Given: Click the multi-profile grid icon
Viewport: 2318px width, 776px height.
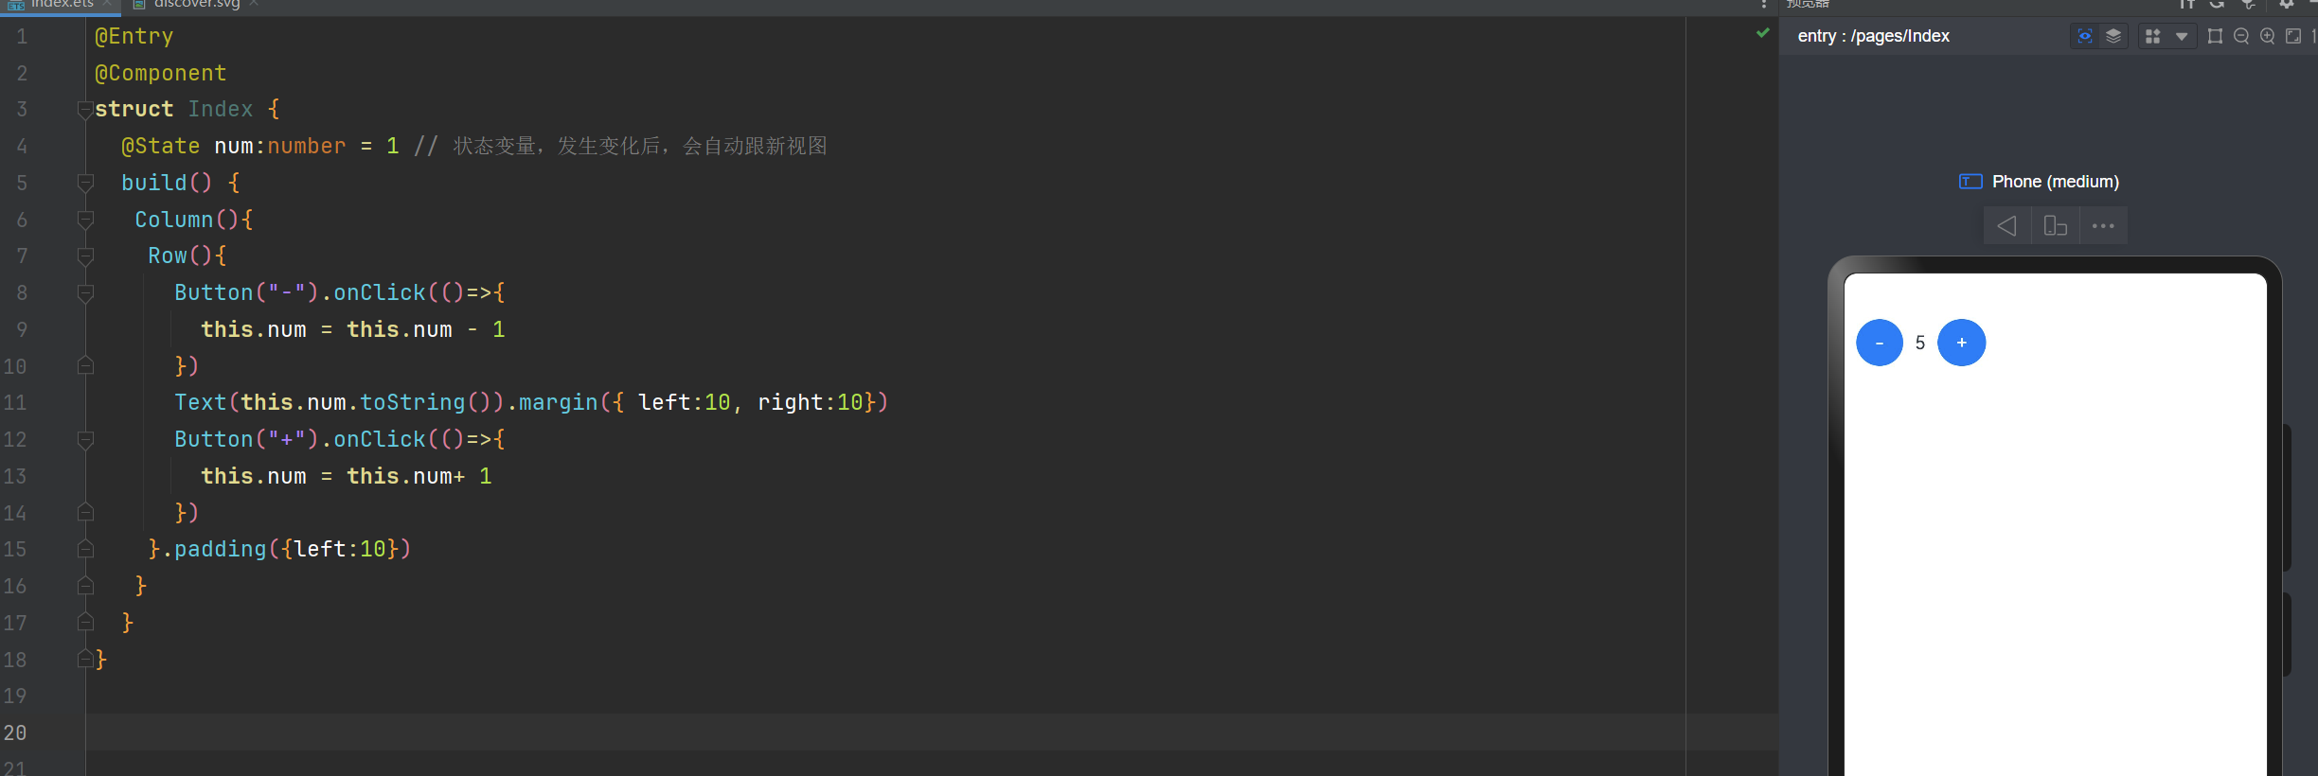Looking at the screenshot, I should (2152, 36).
